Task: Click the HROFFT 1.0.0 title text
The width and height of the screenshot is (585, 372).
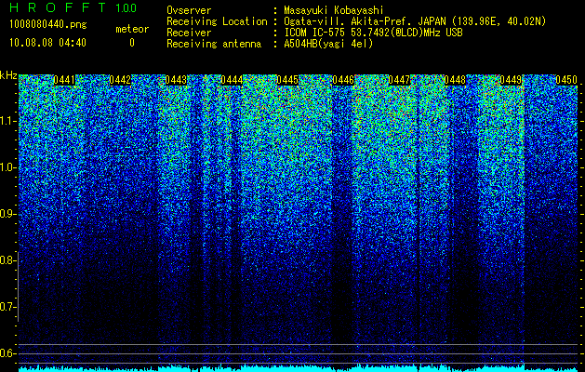Action: [73, 7]
